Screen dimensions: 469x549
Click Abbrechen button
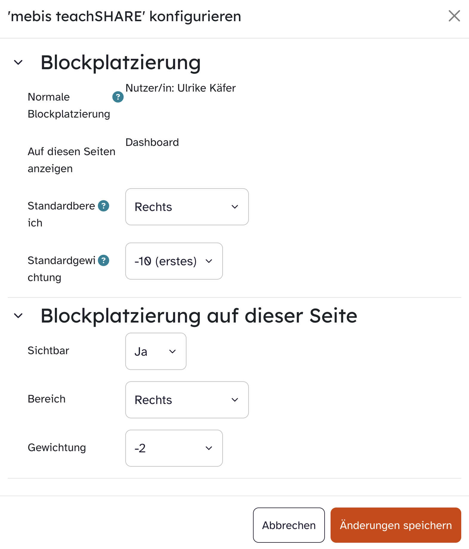[x=289, y=525]
